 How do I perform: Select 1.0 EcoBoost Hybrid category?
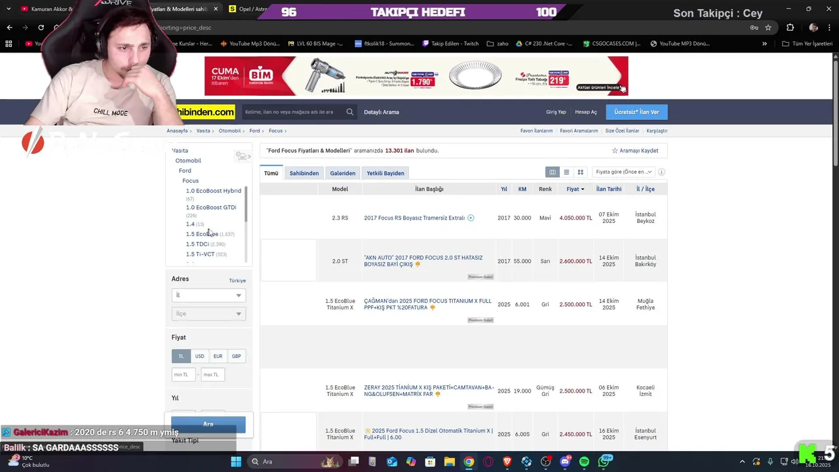[214, 191]
